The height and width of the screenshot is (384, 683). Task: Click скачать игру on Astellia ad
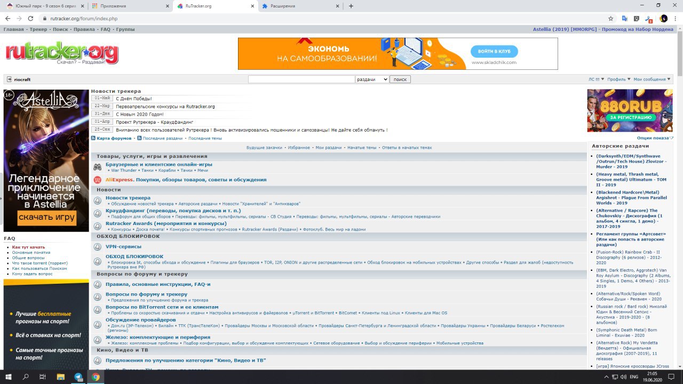pyautogui.click(x=46, y=218)
